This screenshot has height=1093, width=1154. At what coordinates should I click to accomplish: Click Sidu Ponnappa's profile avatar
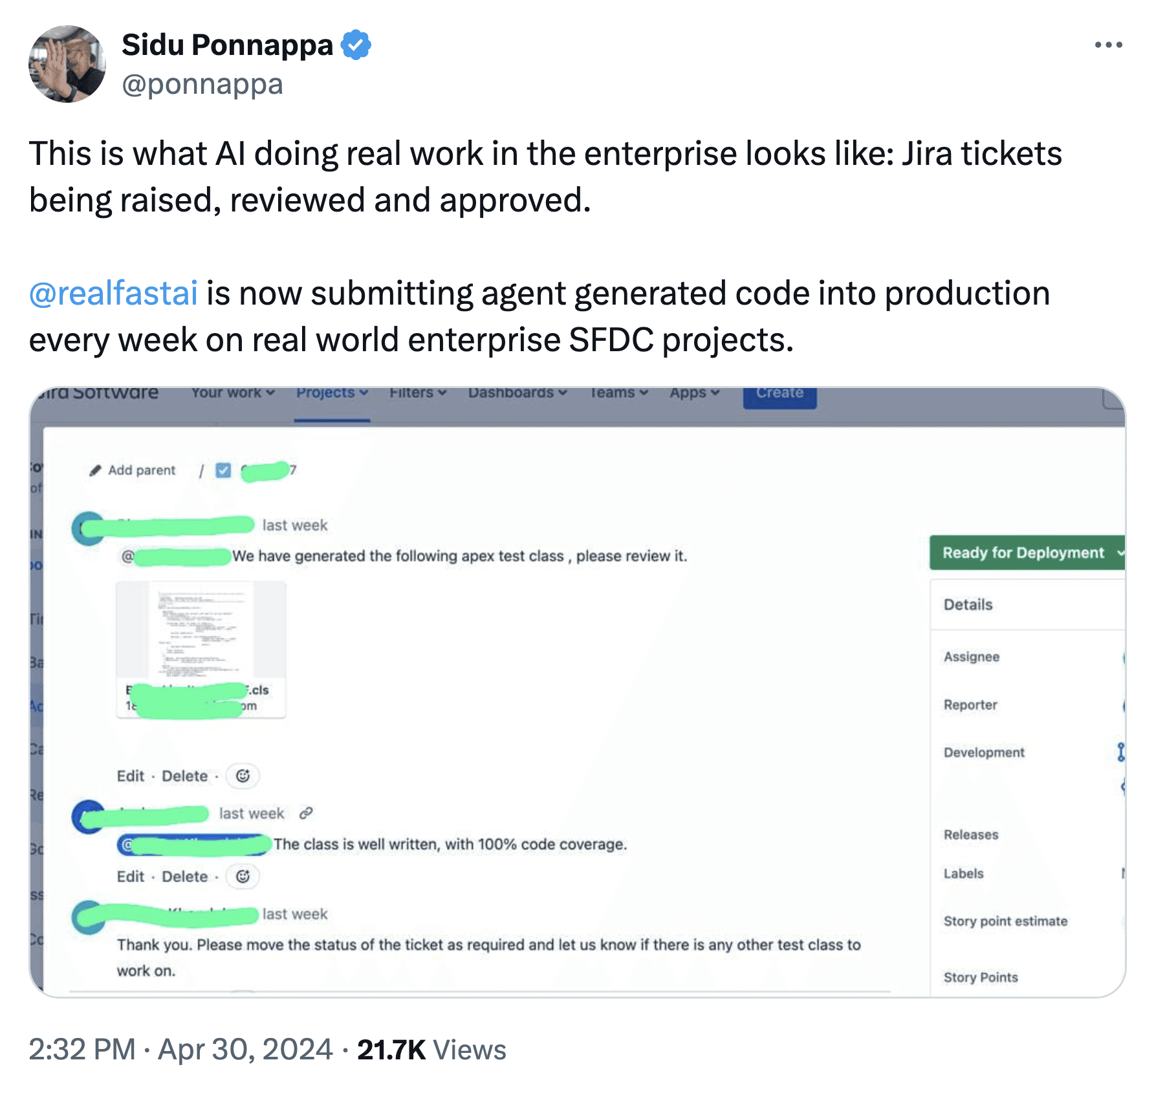coord(67,64)
